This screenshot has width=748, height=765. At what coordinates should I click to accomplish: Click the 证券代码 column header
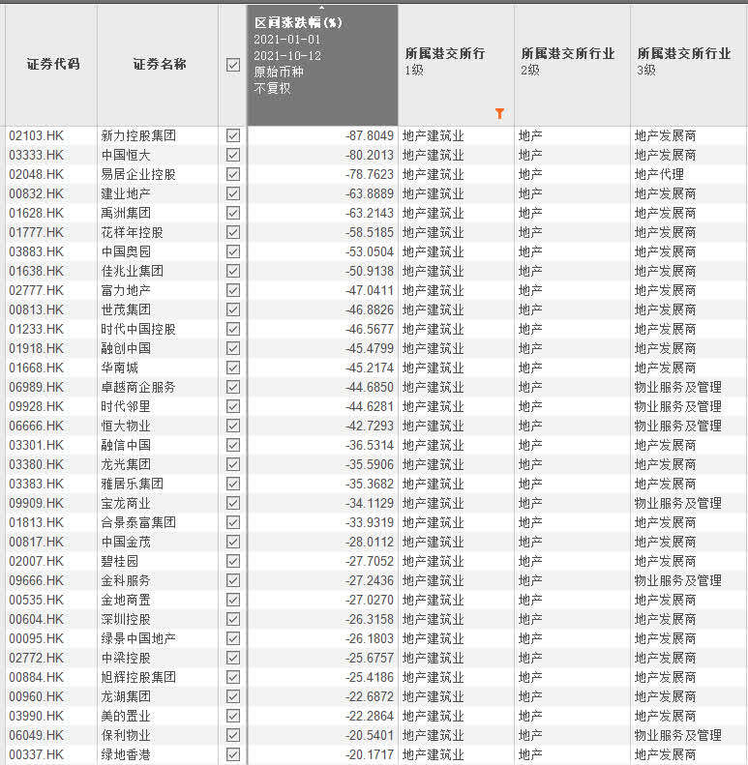[52, 64]
